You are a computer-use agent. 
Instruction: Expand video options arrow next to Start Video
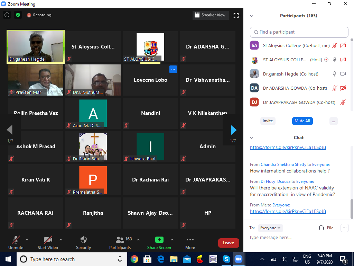pos(61,240)
